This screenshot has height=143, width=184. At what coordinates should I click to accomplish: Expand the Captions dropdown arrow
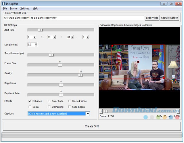[88, 114]
